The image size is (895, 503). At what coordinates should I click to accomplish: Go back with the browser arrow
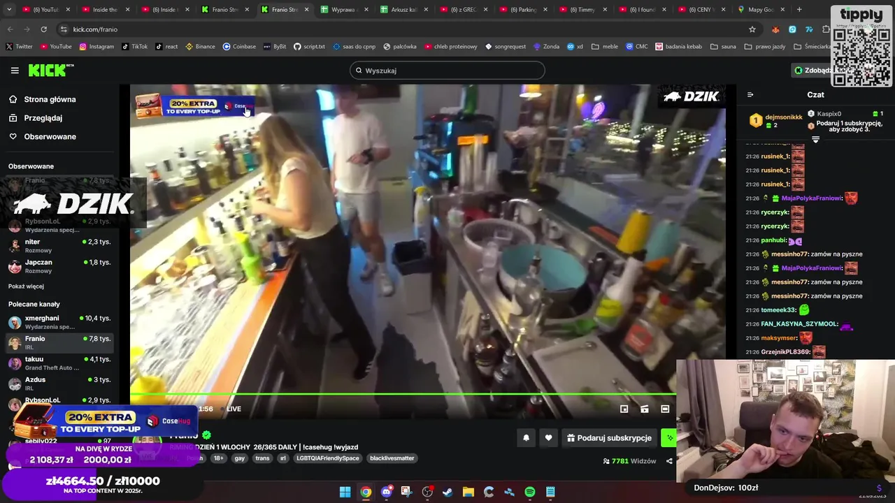[10, 29]
